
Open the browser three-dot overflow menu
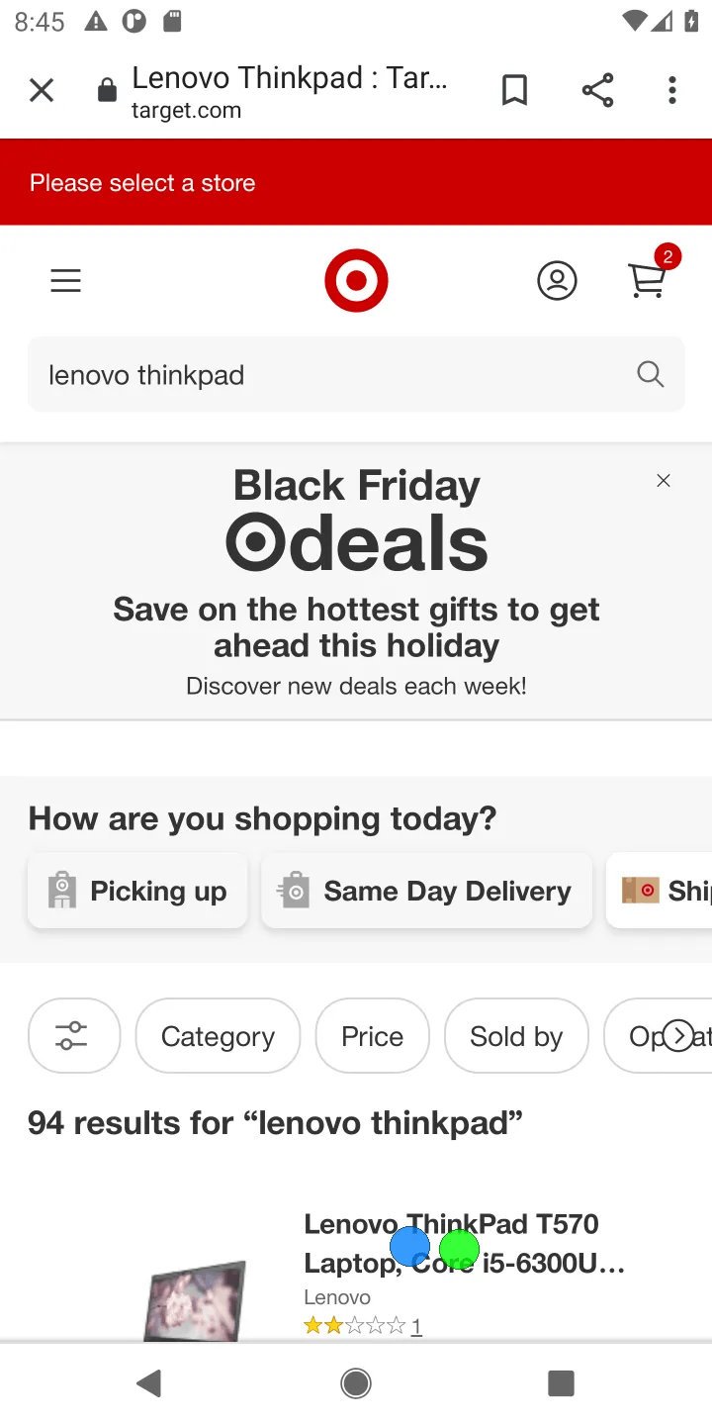[672, 90]
